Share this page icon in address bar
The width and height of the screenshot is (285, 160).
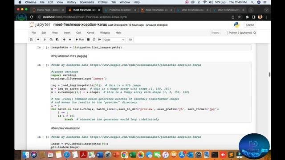233,17
